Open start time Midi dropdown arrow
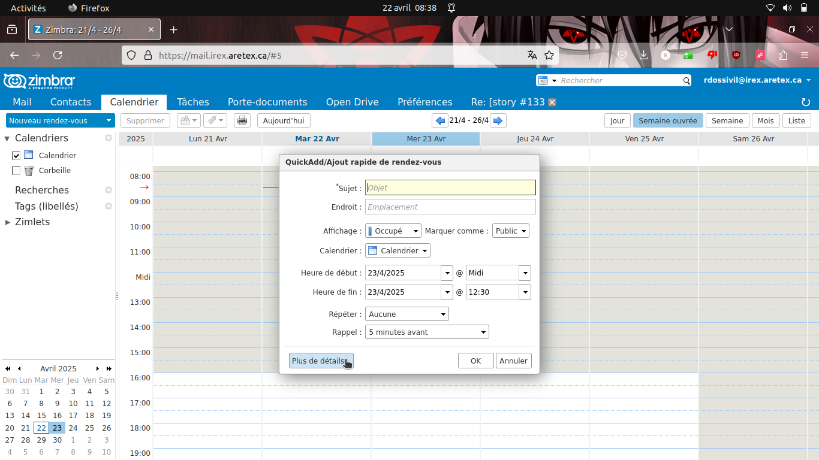This screenshot has width=819, height=460. [x=525, y=273]
